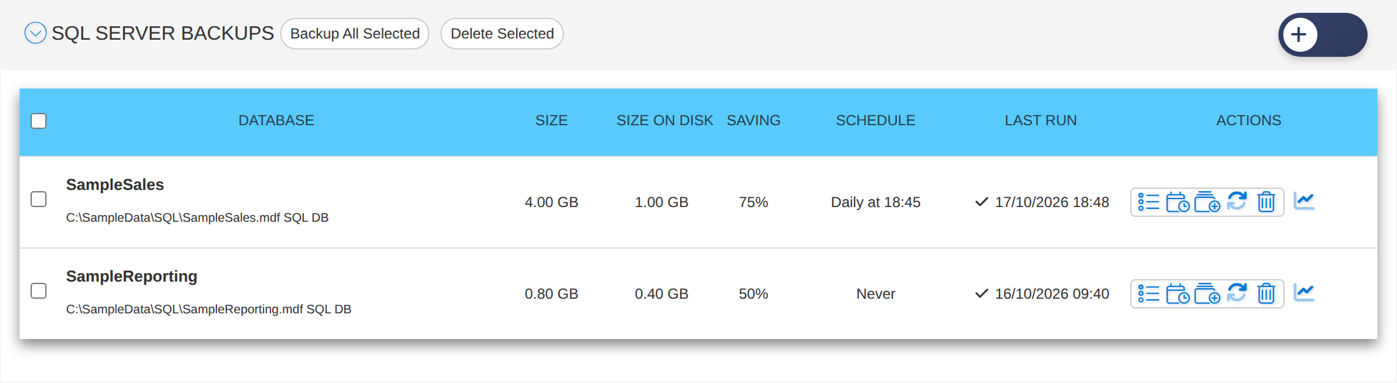This screenshot has width=1397, height=383.
Task: Click the 1.00 GB size on disk value
Action: coord(662,202)
